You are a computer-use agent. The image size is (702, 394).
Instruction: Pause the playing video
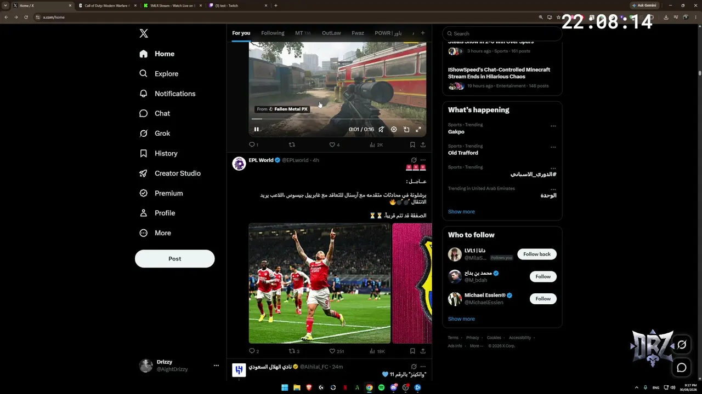[256, 130]
